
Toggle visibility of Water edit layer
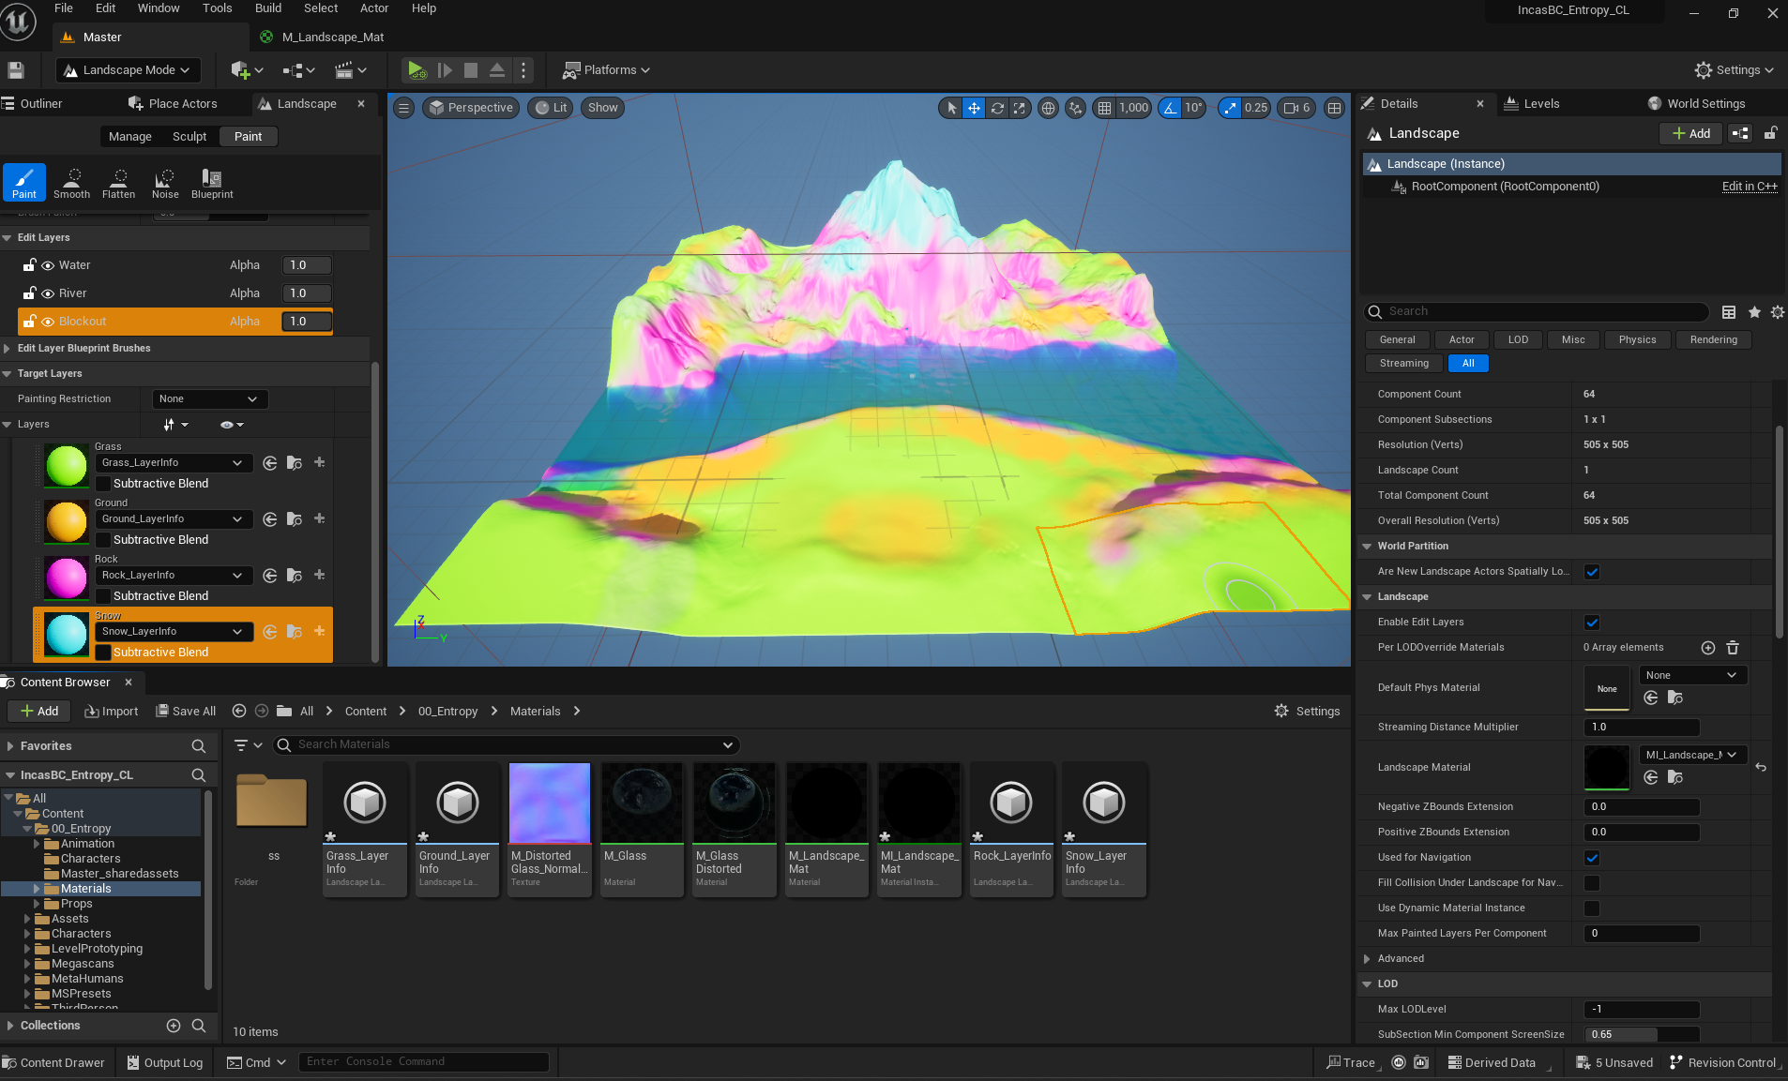click(x=48, y=266)
